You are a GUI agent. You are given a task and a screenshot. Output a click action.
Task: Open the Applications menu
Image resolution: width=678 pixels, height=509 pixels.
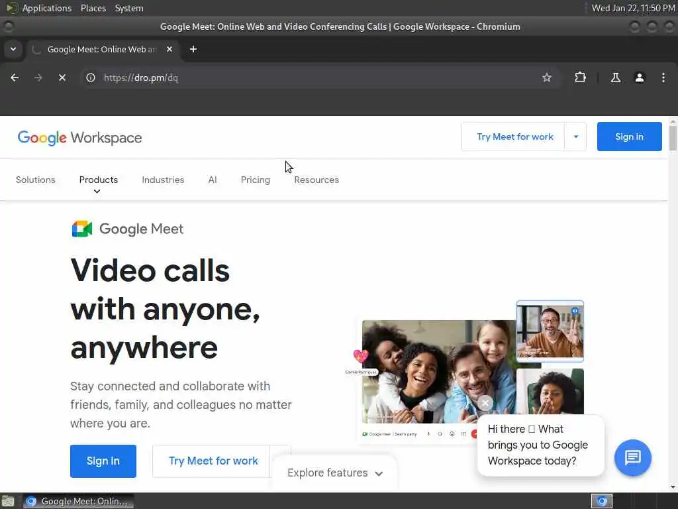(x=47, y=8)
